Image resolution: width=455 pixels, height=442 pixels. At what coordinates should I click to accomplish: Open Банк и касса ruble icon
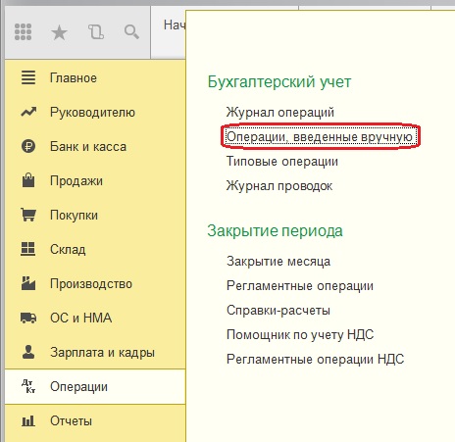tap(28, 146)
